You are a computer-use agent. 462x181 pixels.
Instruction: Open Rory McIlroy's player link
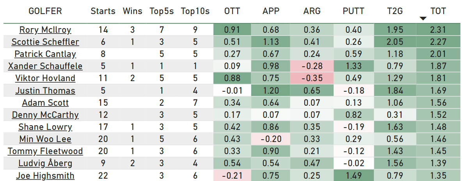45,30
